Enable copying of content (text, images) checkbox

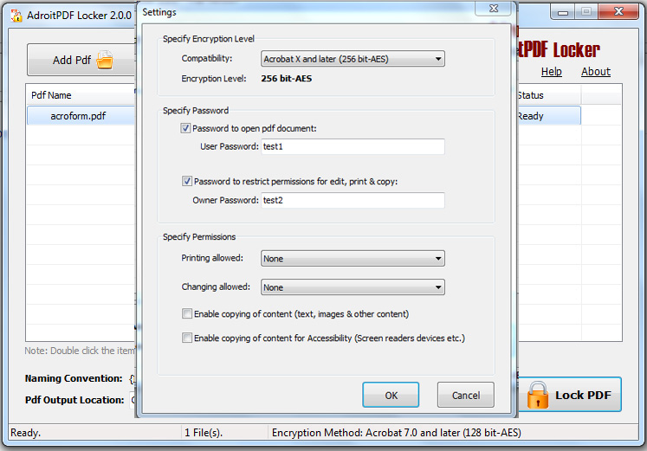click(x=187, y=313)
